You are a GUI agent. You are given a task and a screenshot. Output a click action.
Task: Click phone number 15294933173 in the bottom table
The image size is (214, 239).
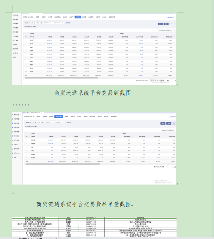tap(91, 226)
